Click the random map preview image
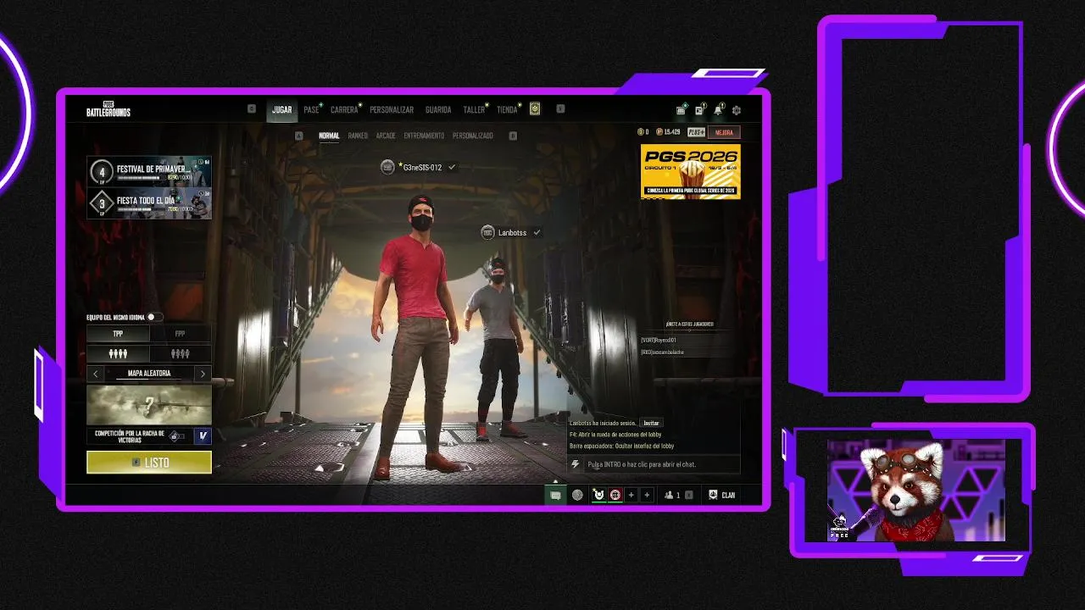Screen dimensions: 1085x610 pos(149,404)
